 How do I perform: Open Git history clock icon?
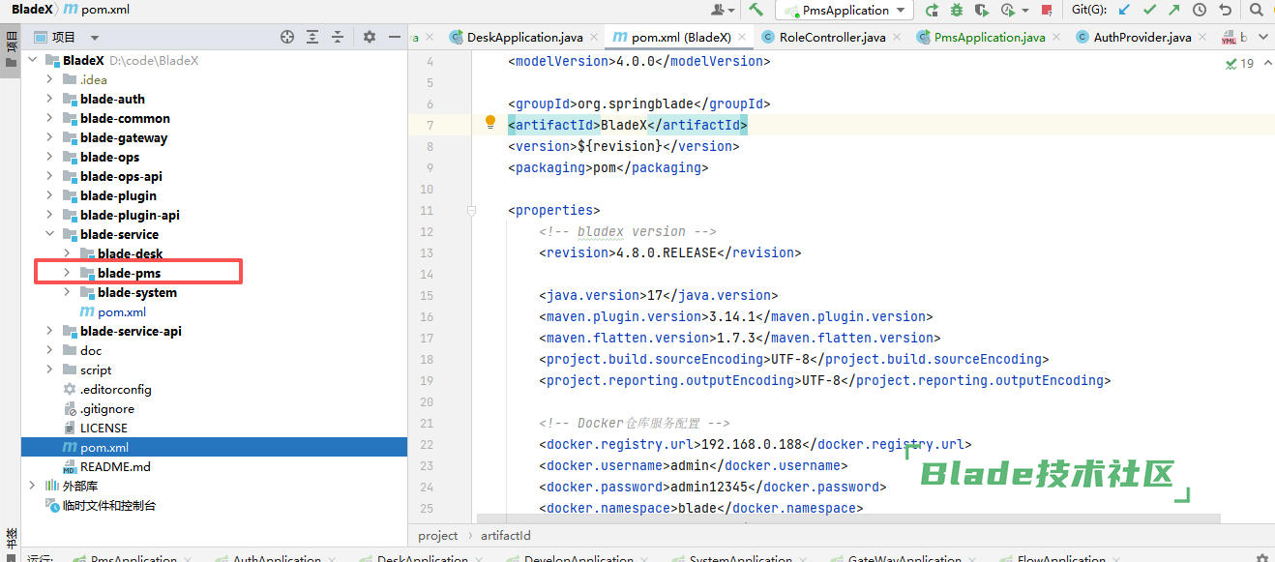[1200, 10]
